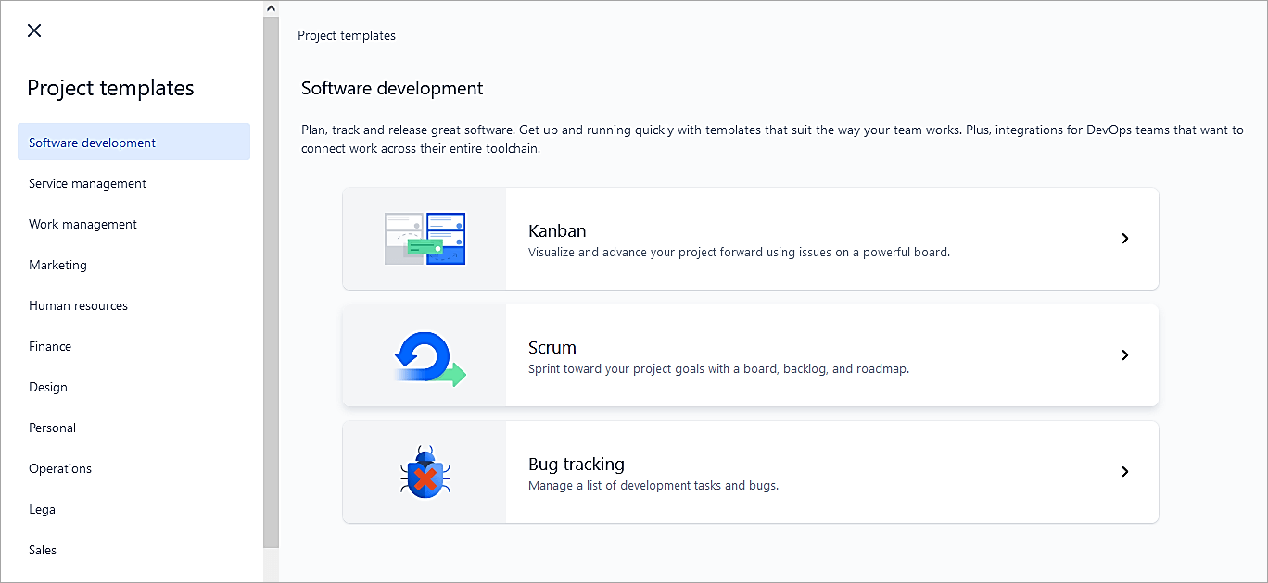
Task: Expand Bug tracking with chevron arrow
Action: click(x=1124, y=472)
